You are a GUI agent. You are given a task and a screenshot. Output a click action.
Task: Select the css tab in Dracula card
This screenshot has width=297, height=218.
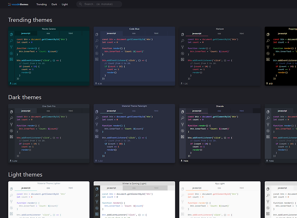[219, 111]
